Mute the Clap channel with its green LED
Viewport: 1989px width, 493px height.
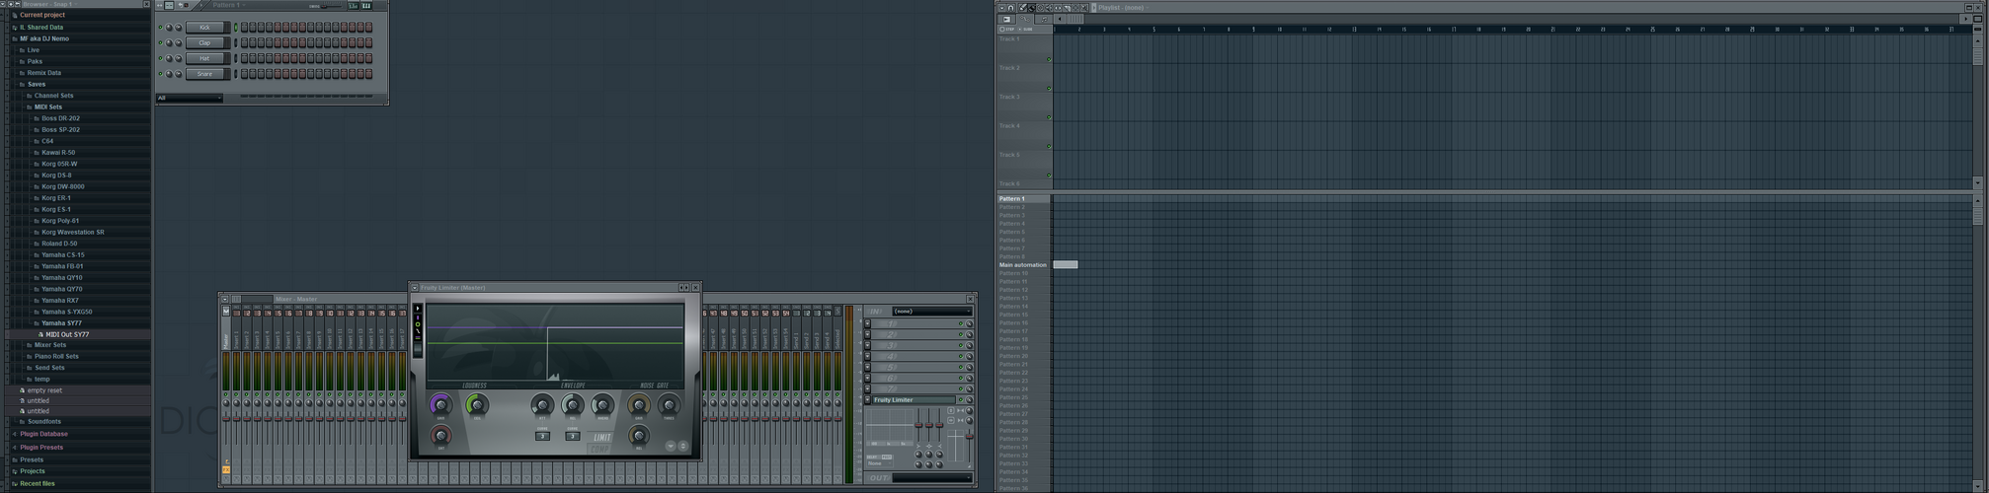160,43
